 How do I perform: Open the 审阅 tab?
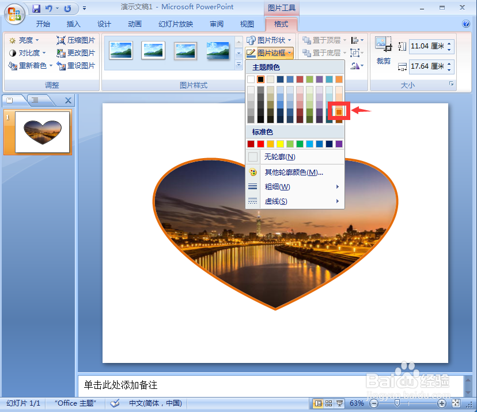click(x=216, y=24)
